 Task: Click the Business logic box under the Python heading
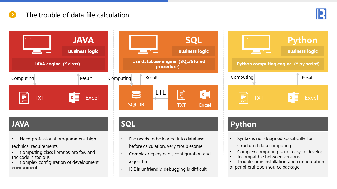(x=302, y=51)
